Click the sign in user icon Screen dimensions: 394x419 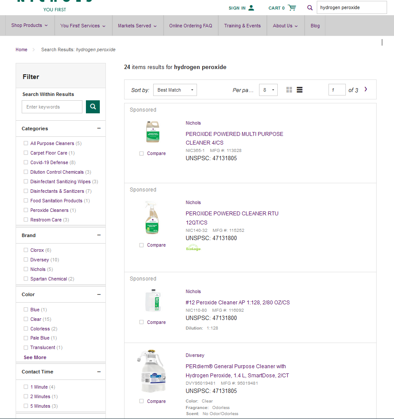[251, 8]
